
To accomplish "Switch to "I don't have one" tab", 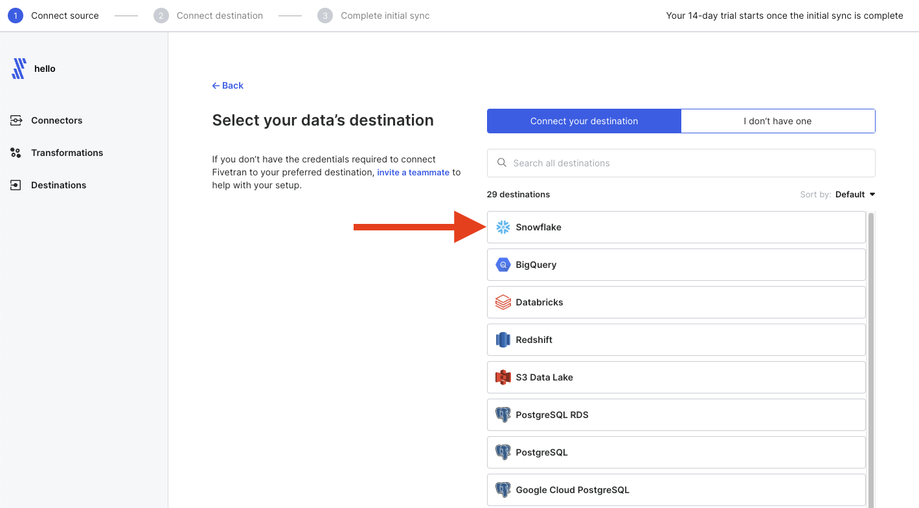I will pos(778,121).
